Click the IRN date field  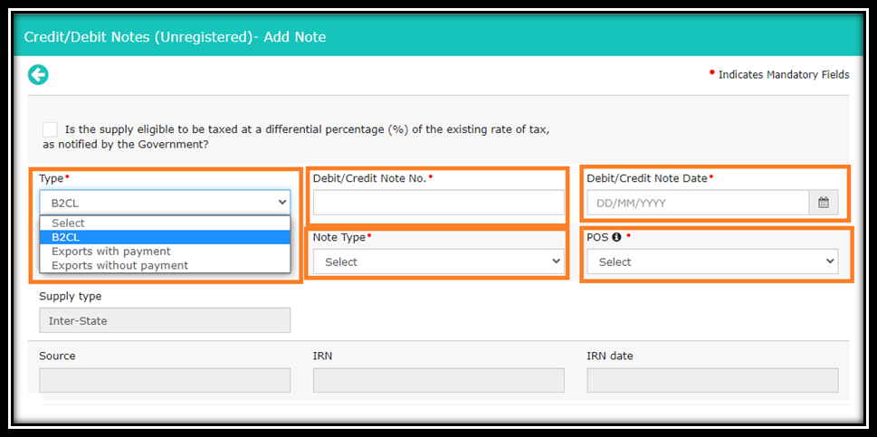712,380
